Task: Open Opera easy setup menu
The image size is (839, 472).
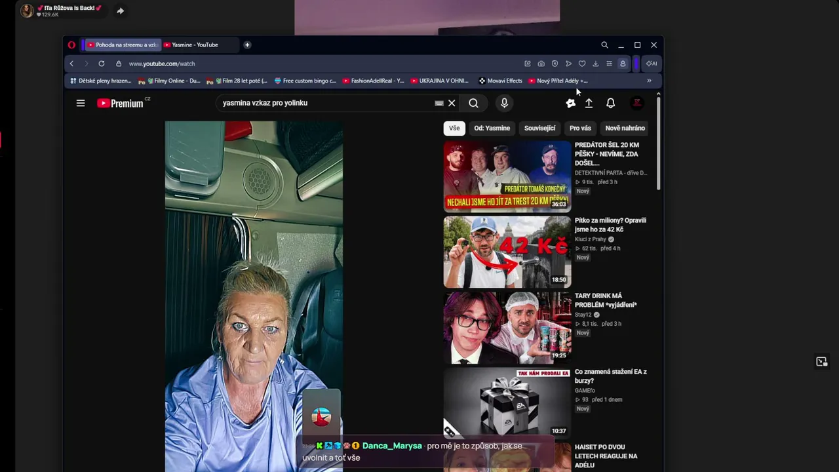Action: [x=609, y=64]
